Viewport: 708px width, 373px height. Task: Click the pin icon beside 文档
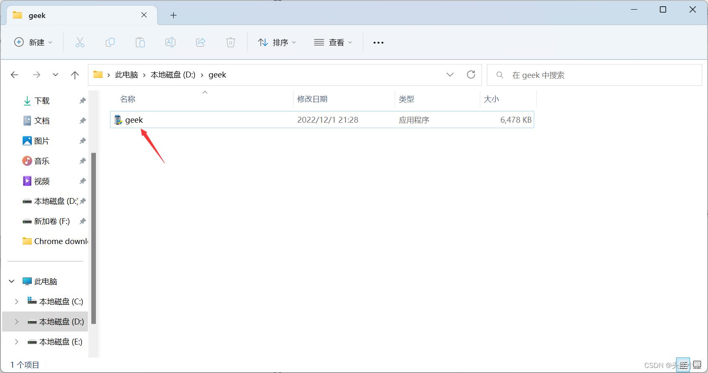(82, 121)
